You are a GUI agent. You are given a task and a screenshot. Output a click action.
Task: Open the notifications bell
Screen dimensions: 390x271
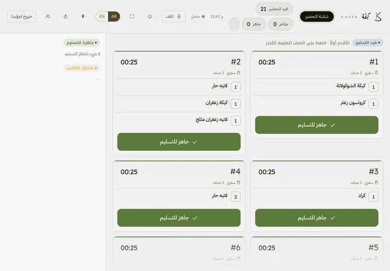(x=149, y=16)
